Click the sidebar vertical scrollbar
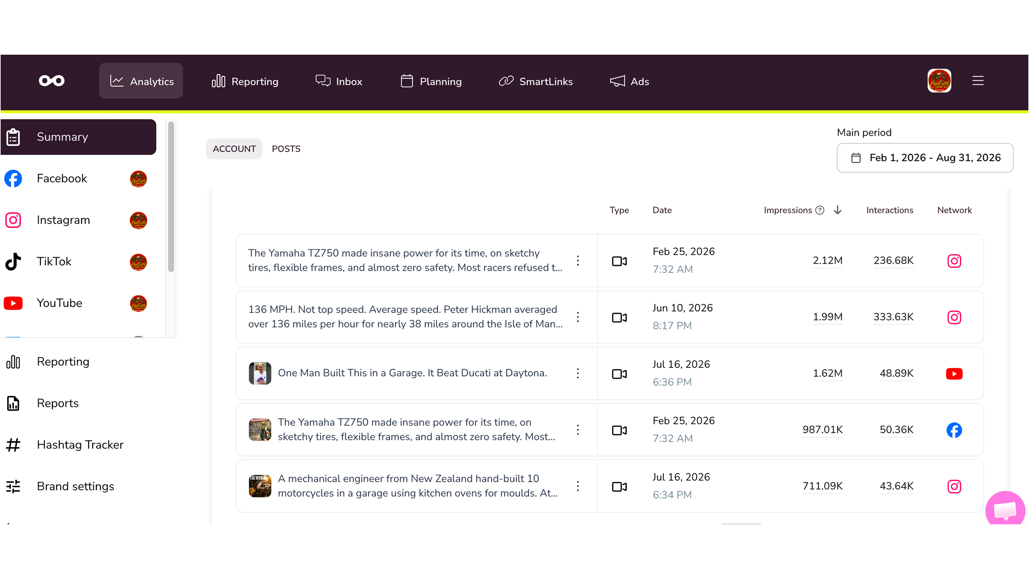Screen dimensions: 1029x579 click(171, 197)
